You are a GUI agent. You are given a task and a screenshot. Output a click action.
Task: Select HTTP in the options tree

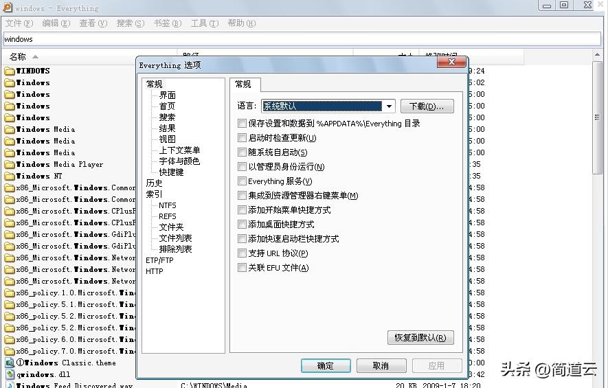[155, 271]
